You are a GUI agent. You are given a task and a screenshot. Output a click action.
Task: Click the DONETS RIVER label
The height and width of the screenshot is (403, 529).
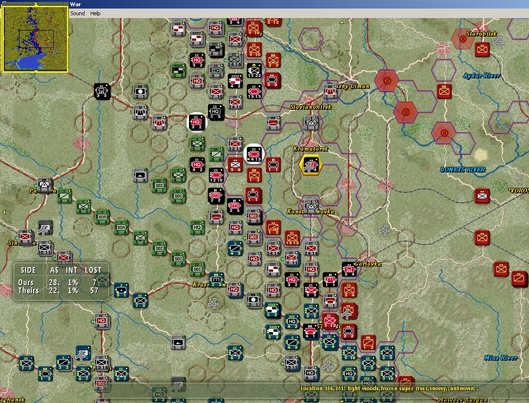[x=463, y=170]
